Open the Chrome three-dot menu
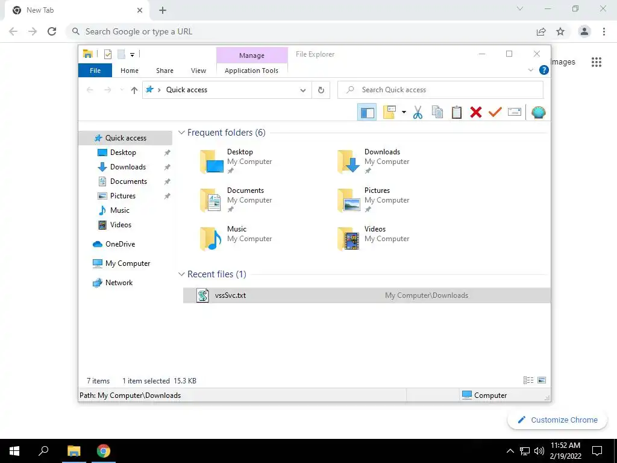Viewport: 617px width, 463px height. click(604, 31)
